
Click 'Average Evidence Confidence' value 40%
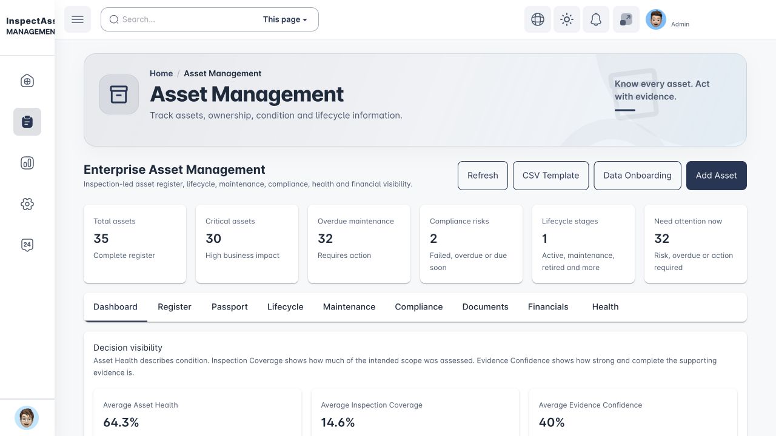tap(552, 422)
